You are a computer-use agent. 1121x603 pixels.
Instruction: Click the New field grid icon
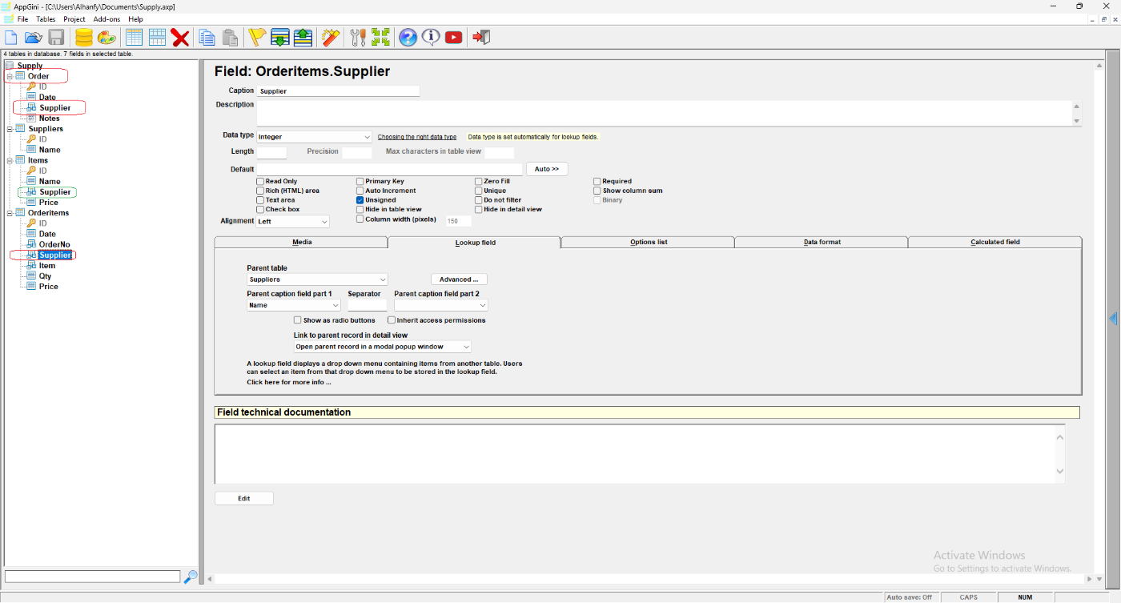(x=157, y=38)
